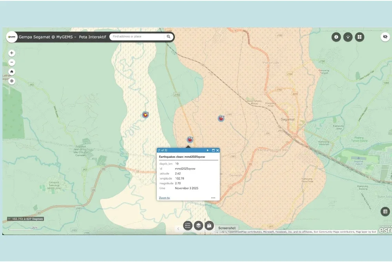Screen dimensions: 392x262
Task: Open the basemap gallery grid icon
Action: (359, 37)
